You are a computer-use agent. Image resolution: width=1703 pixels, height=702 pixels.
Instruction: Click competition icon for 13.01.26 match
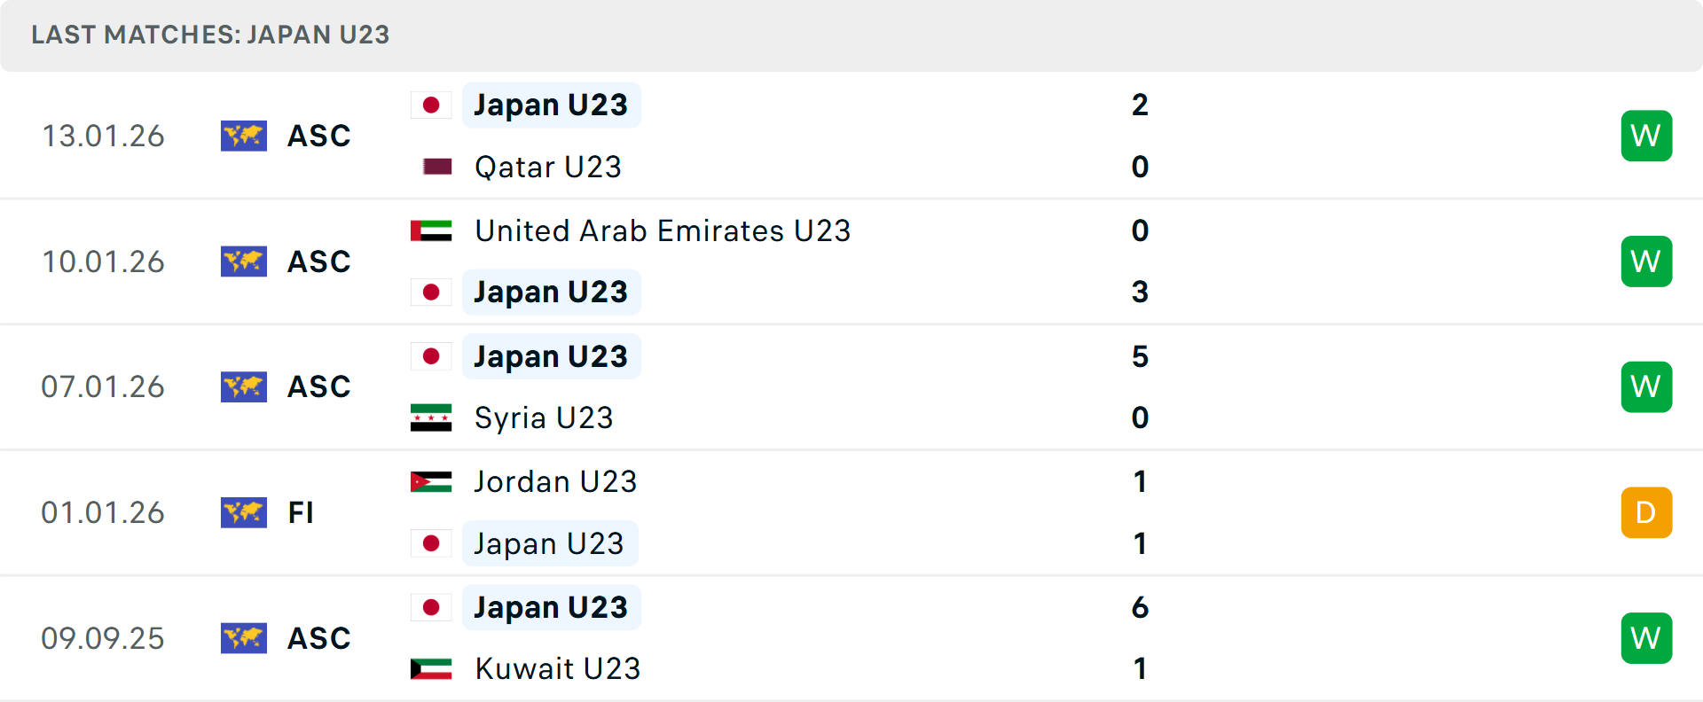coord(244,136)
